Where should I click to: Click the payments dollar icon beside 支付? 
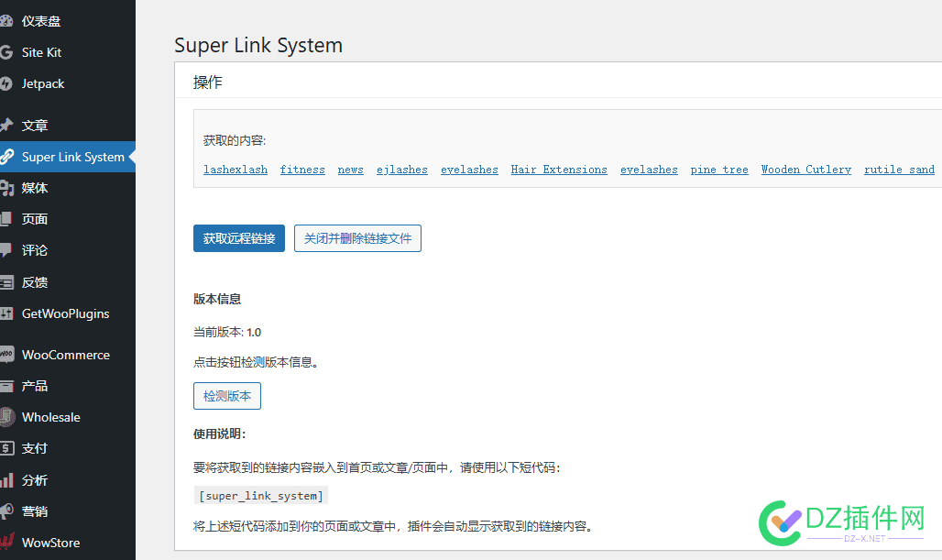(6, 448)
